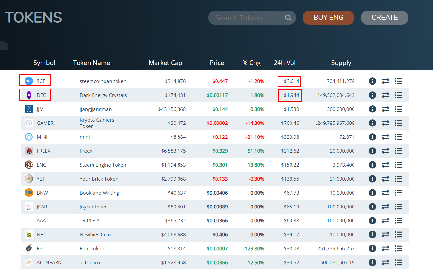Open the list icon for ACTNEARN row
The height and width of the screenshot is (272, 433).
[x=399, y=262]
